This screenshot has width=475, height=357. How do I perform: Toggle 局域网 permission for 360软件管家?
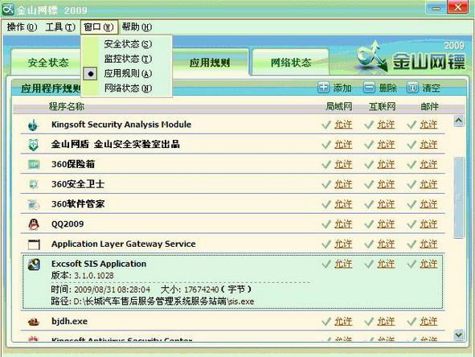pyautogui.click(x=343, y=204)
